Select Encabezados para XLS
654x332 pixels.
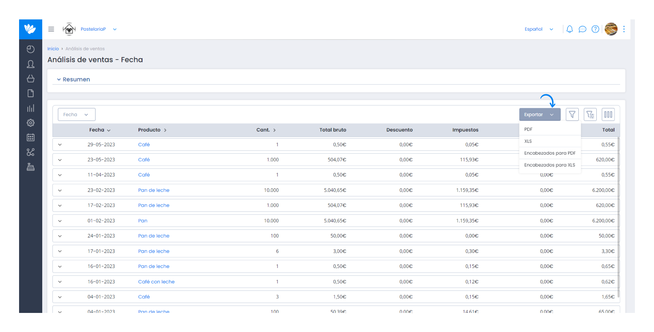[550, 165]
